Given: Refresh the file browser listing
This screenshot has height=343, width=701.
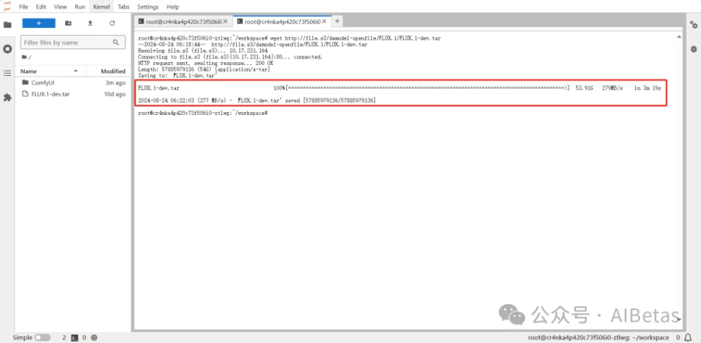Looking at the screenshot, I should coord(112,23).
